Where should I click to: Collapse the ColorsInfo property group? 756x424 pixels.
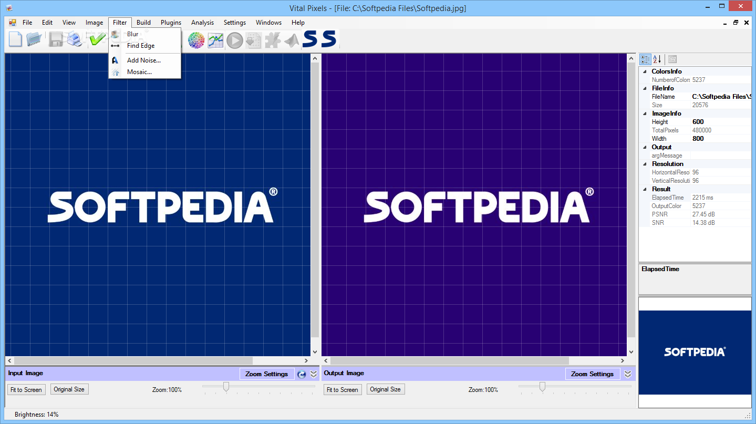645,71
